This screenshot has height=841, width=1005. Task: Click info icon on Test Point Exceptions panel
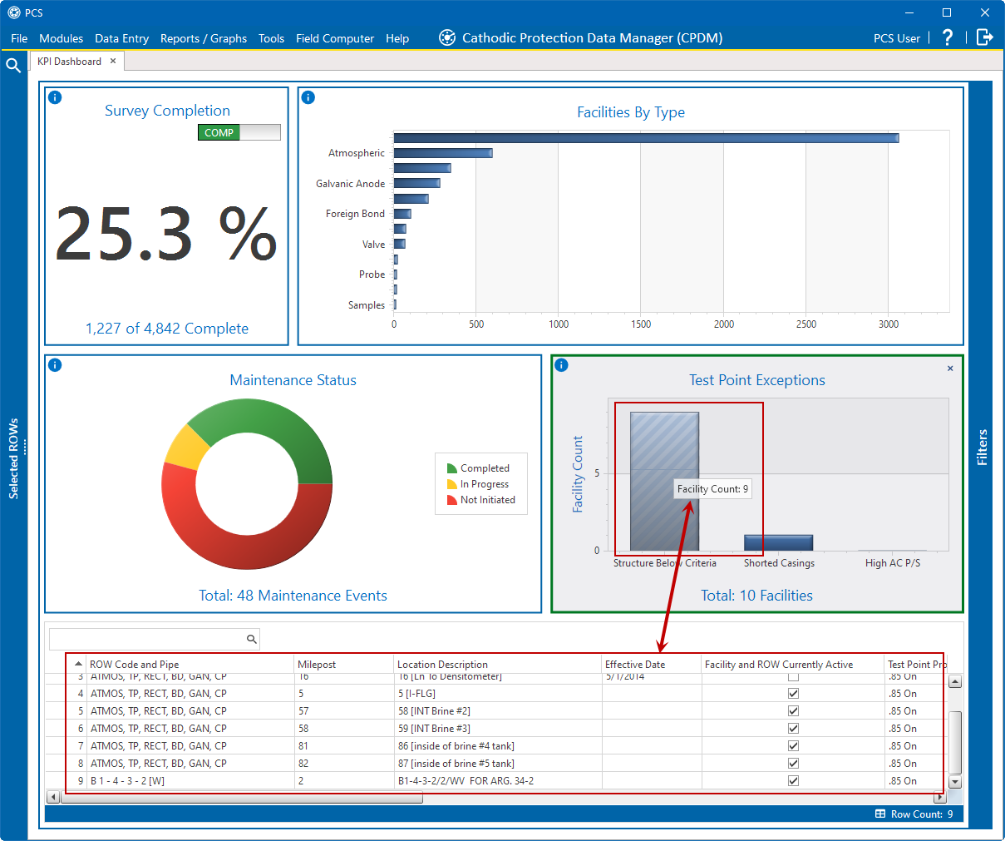pyautogui.click(x=561, y=365)
